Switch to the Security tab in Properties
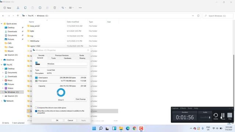 (x=41, y=55)
